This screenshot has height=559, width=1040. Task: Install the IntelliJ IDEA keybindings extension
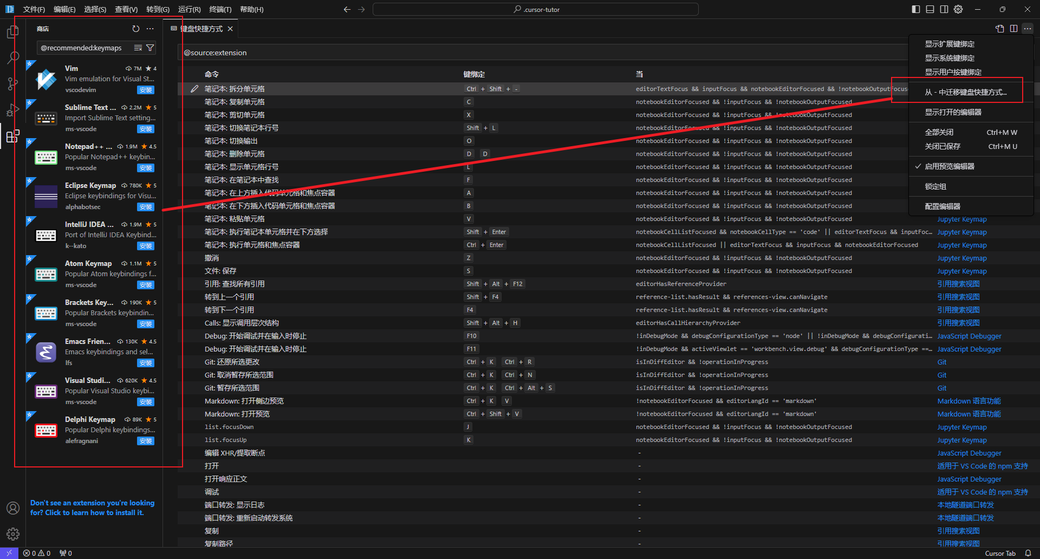tap(146, 246)
